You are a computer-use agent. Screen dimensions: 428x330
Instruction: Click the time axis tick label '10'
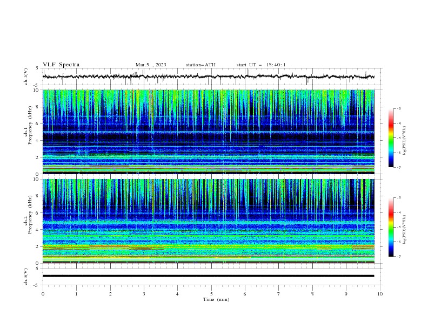[380, 294]
